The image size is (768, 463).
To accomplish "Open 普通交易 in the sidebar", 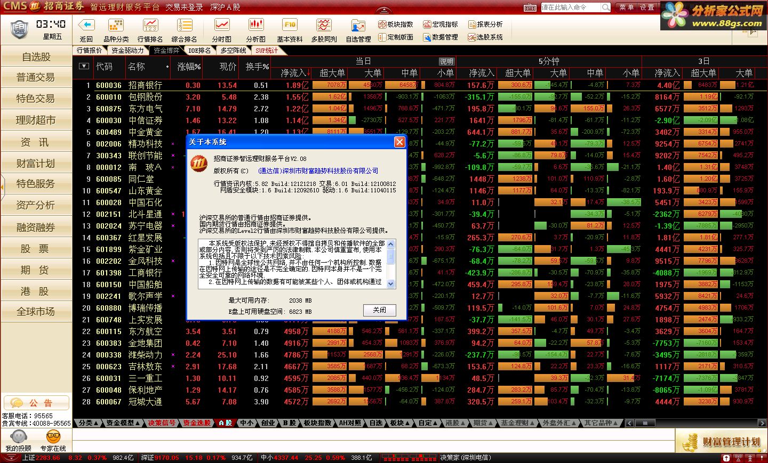I will [36, 77].
